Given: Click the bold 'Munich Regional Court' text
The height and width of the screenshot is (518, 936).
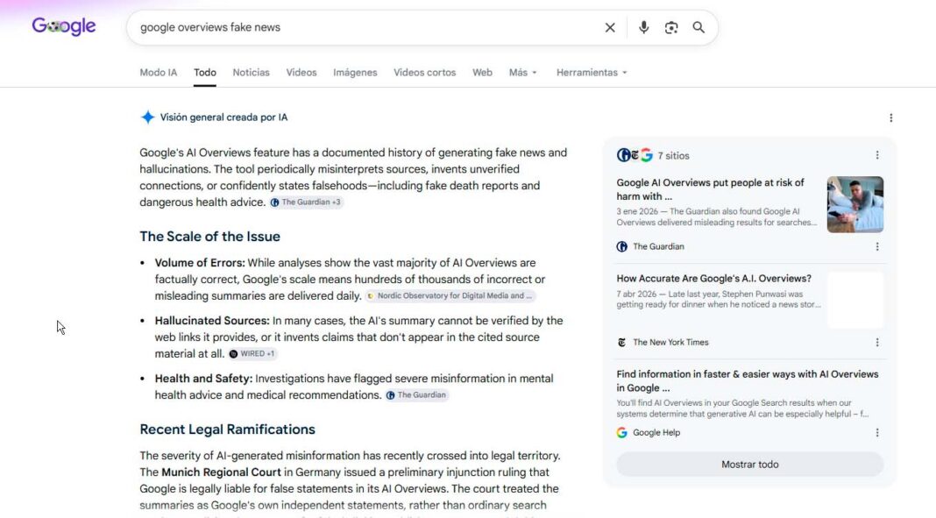Looking at the screenshot, I should pyautogui.click(x=221, y=472).
